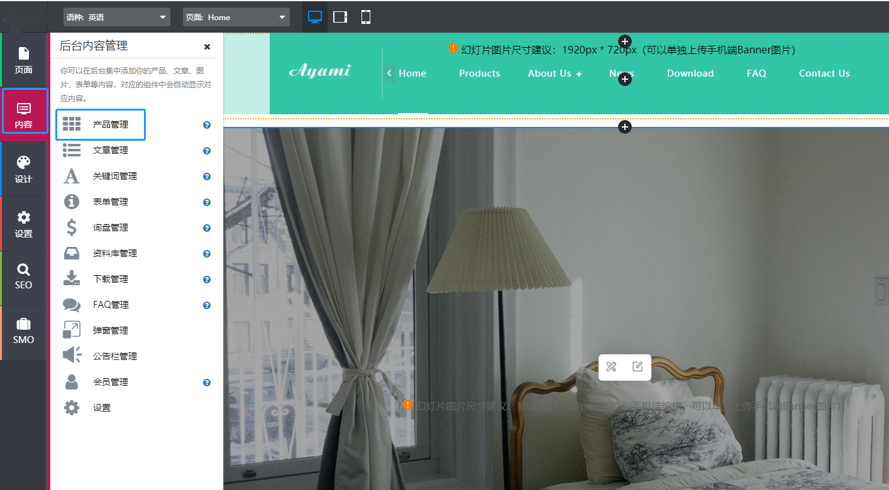This screenshot has height=490, width=889.
Task: Open 下载管理 from the panel
Action: point(111,279)
